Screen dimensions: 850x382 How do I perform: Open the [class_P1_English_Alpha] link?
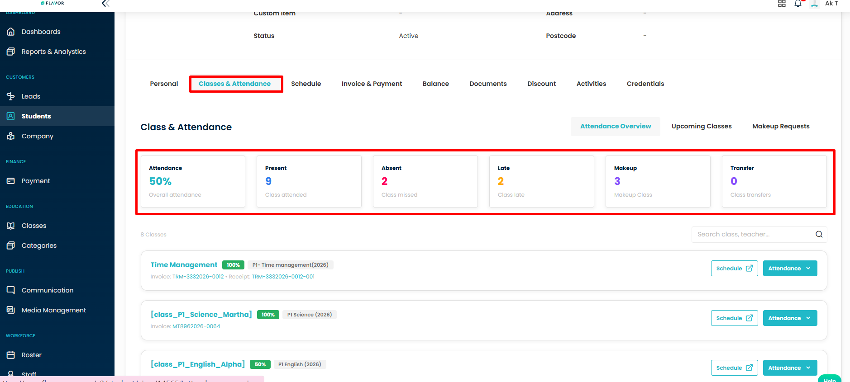pos(197,364)
